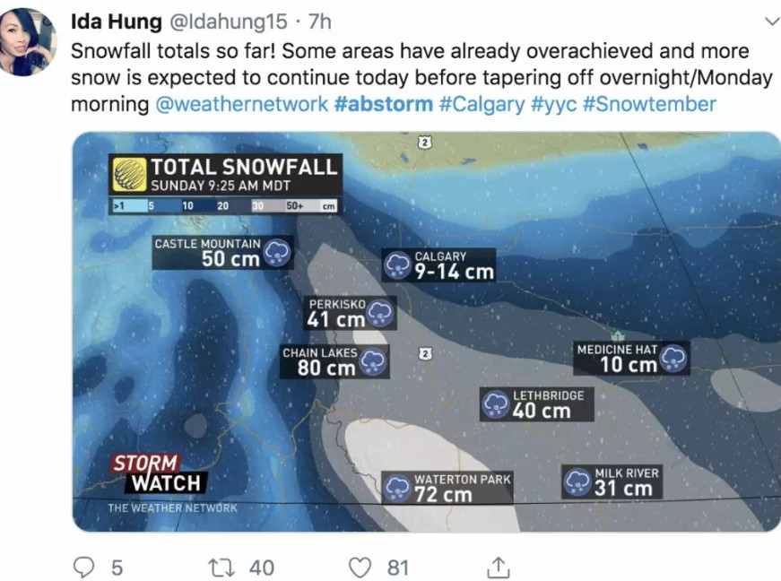The height and width of the screenshot is (581, 781).
Task: Click the Weather Network logo icon
Action: pyautogui.click(x=129, y=174)
